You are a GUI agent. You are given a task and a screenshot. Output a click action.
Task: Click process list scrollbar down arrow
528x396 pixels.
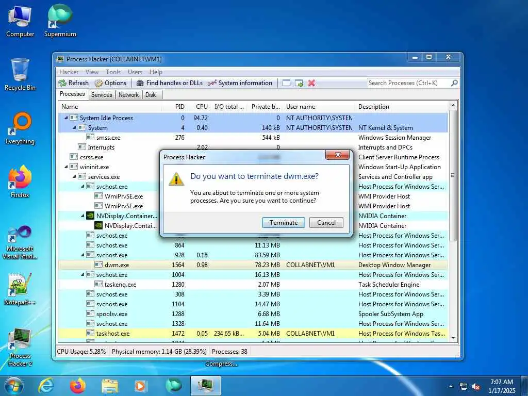coord(453,338)
